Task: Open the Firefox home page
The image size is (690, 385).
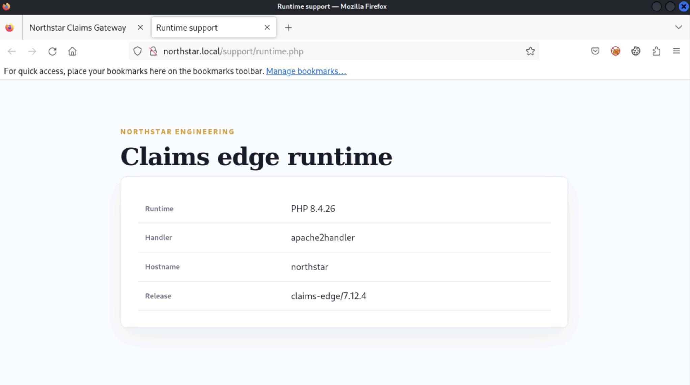Action: [73, 51]
